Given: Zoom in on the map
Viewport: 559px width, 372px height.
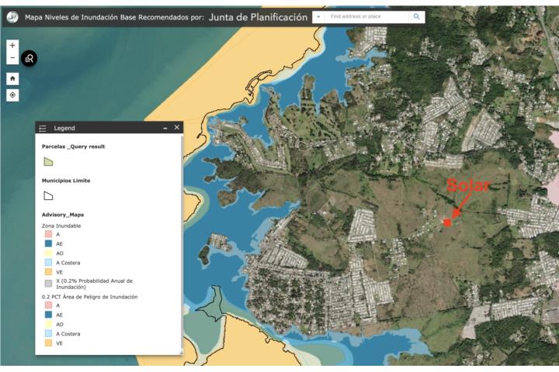Looking at the screenshot, I should pyautogui.click(x=12, y=46).
